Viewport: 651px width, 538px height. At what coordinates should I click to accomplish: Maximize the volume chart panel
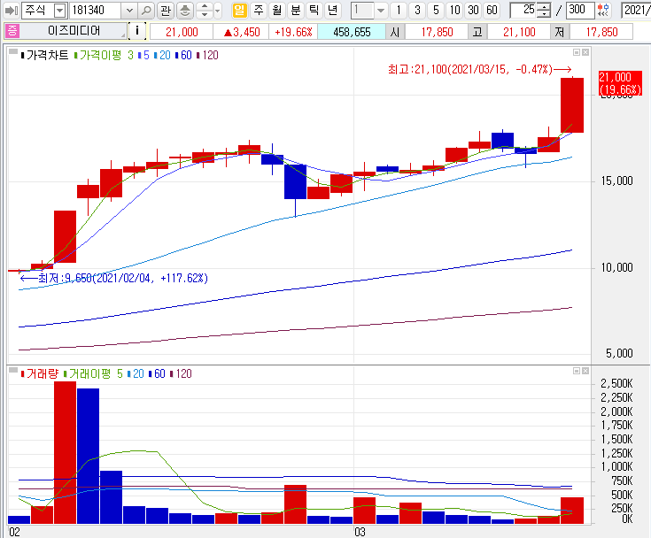(577, 371)
